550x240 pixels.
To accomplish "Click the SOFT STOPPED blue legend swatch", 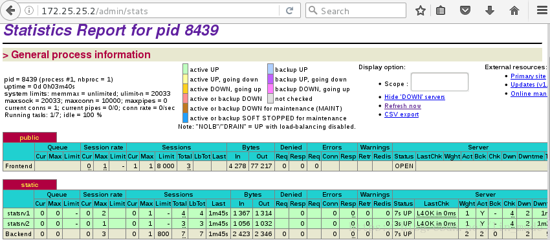I will tap(185, 118).
